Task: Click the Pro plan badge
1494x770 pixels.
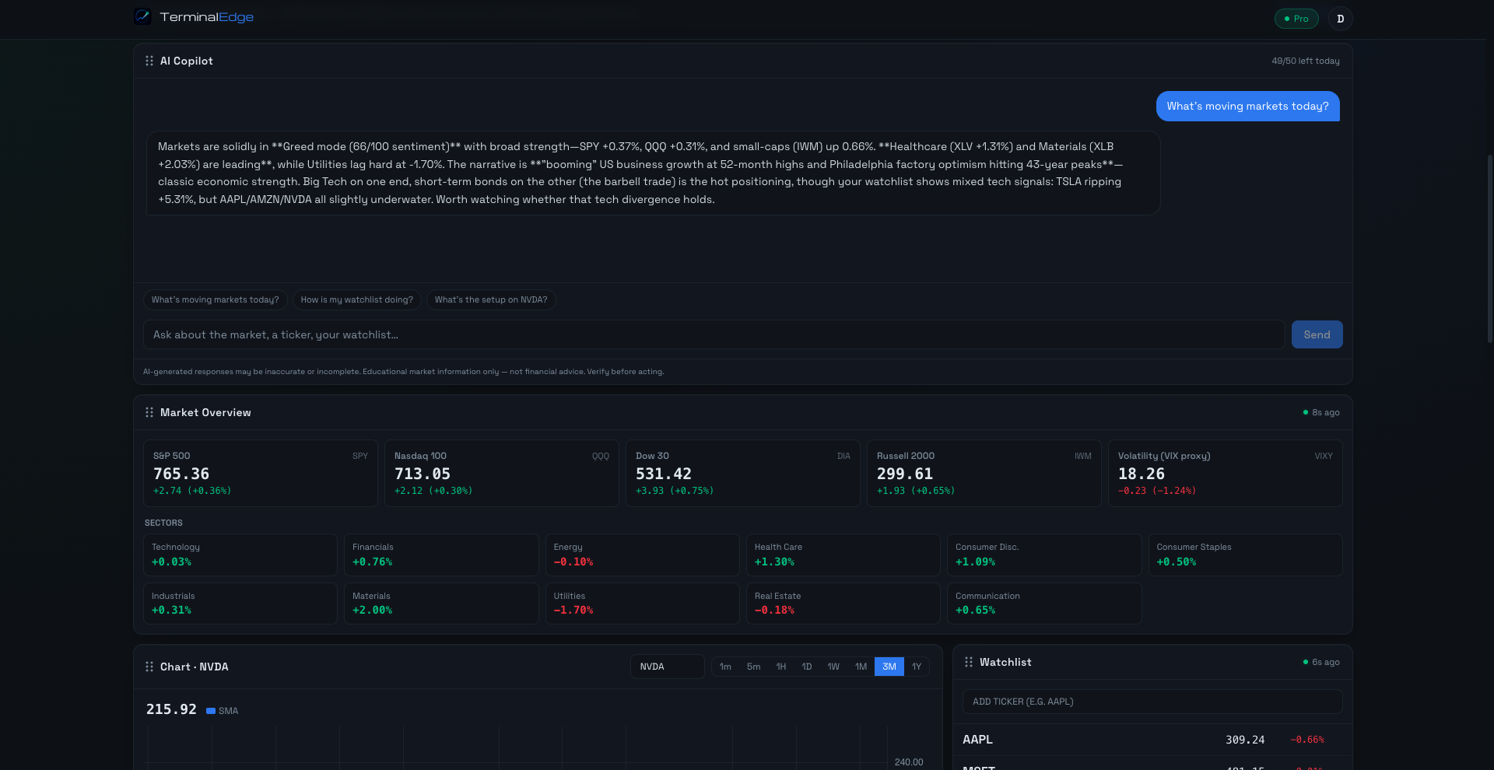Action: tap(1296, 19)
